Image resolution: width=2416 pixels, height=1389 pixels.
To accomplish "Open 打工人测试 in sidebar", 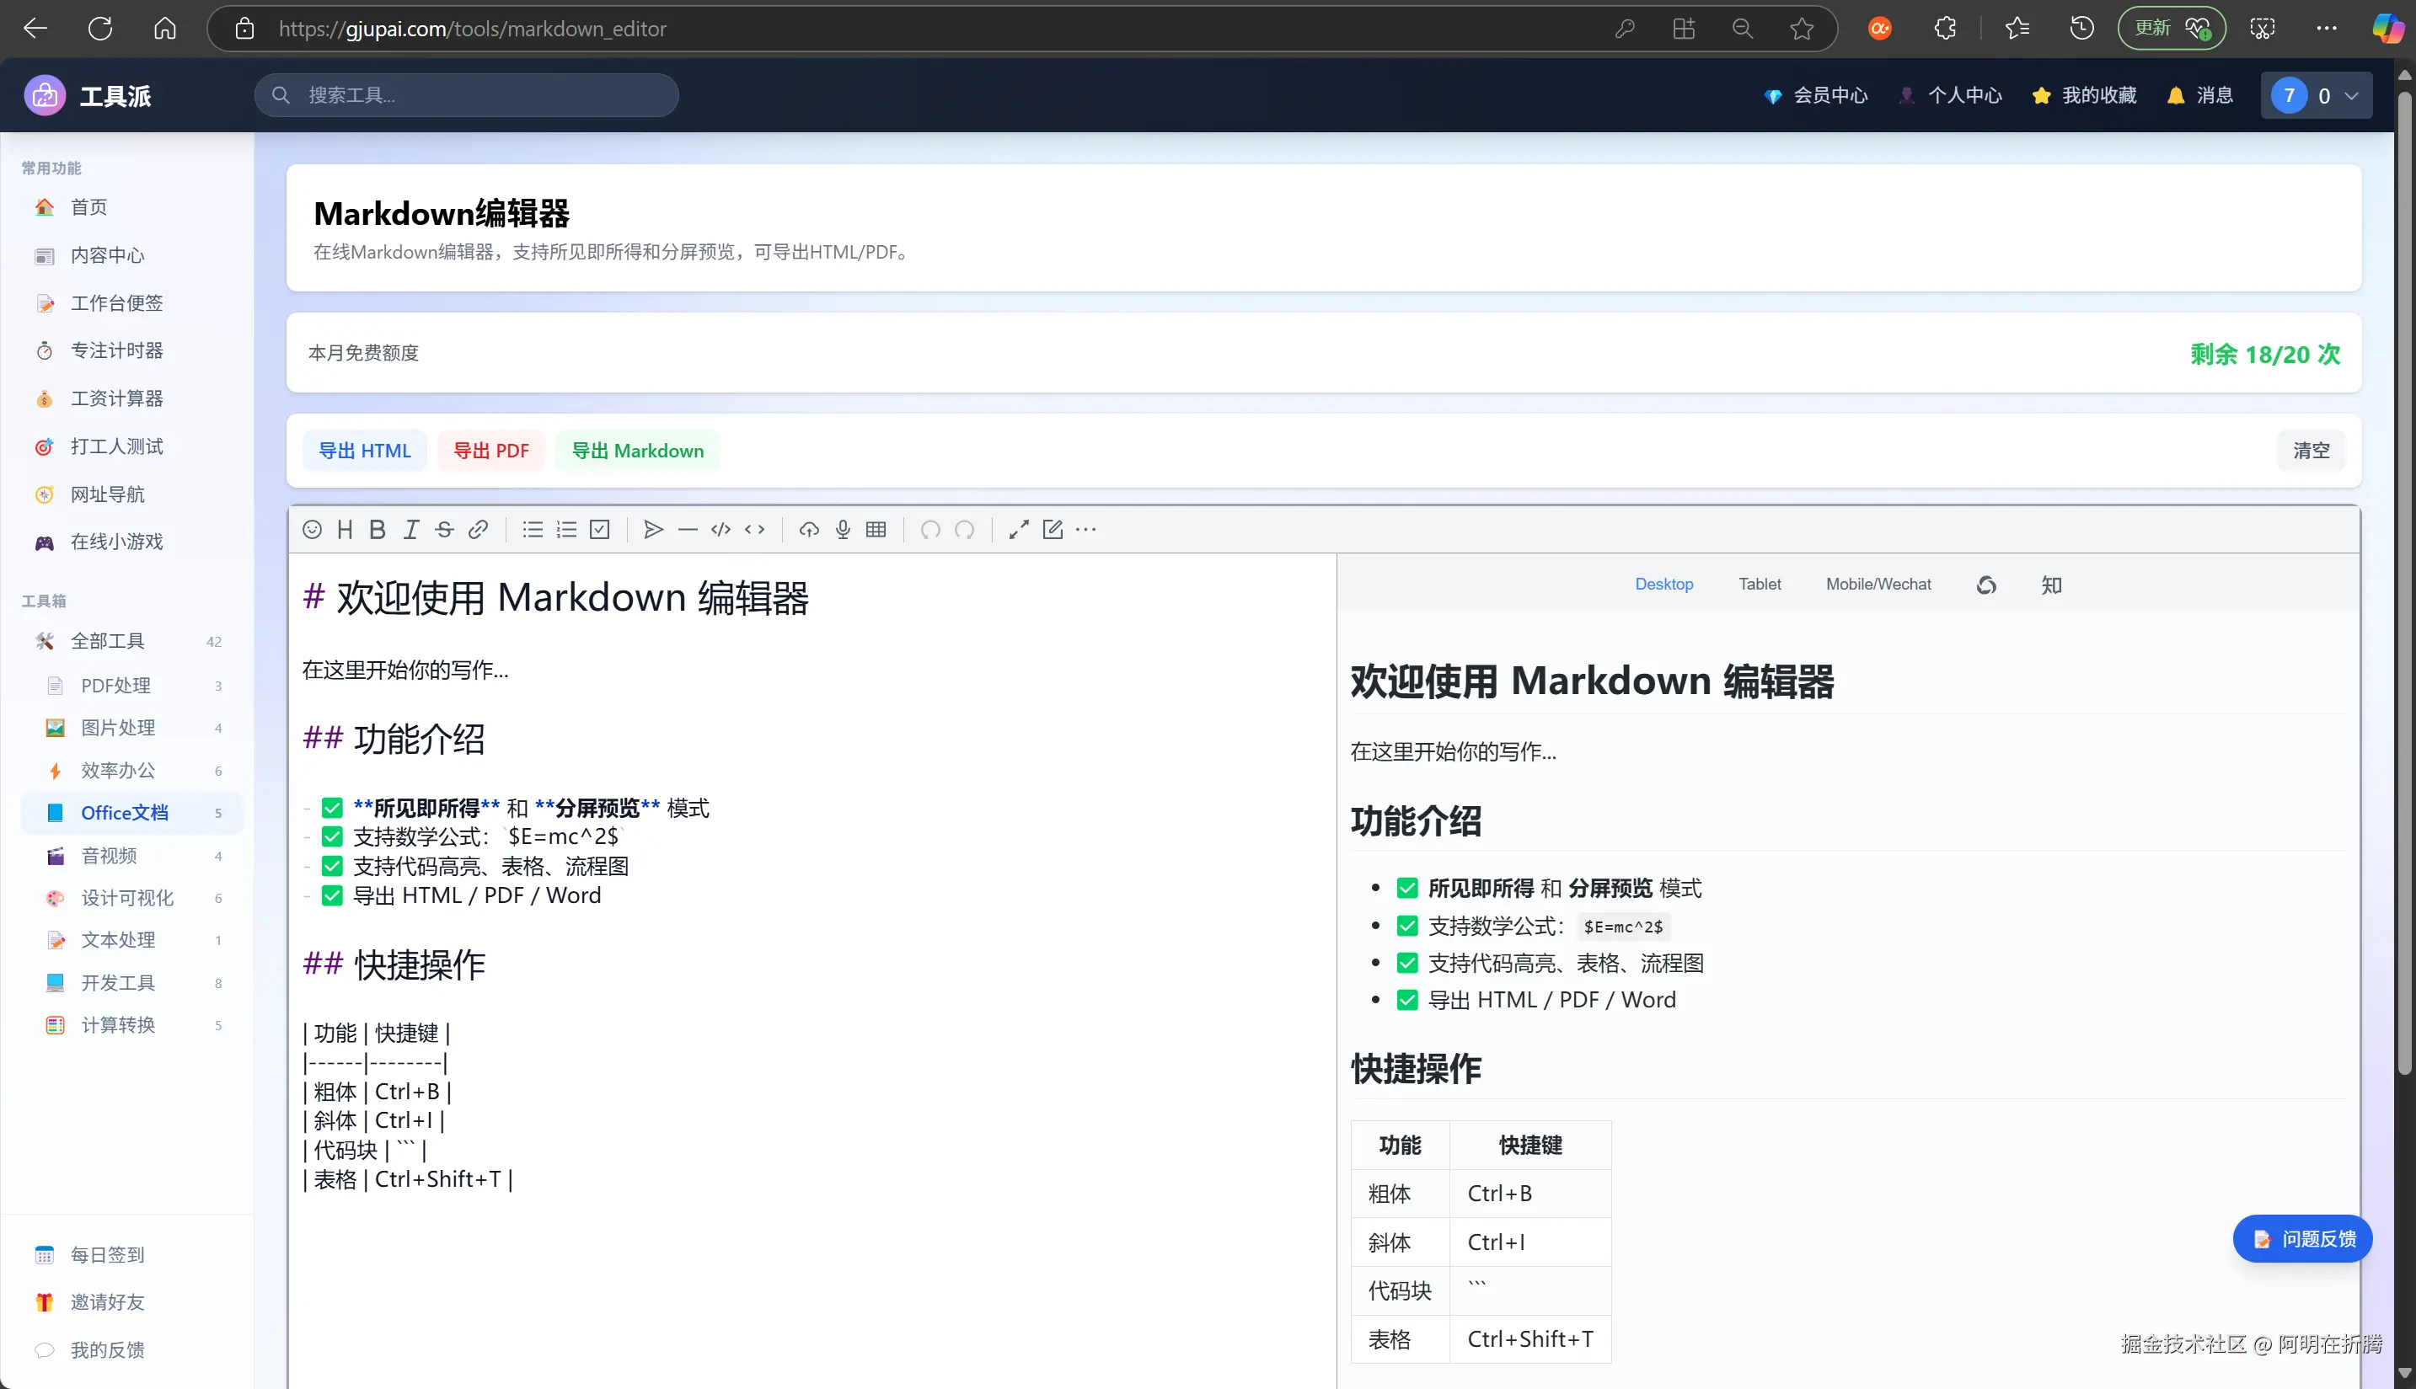I will pos(127,446).
